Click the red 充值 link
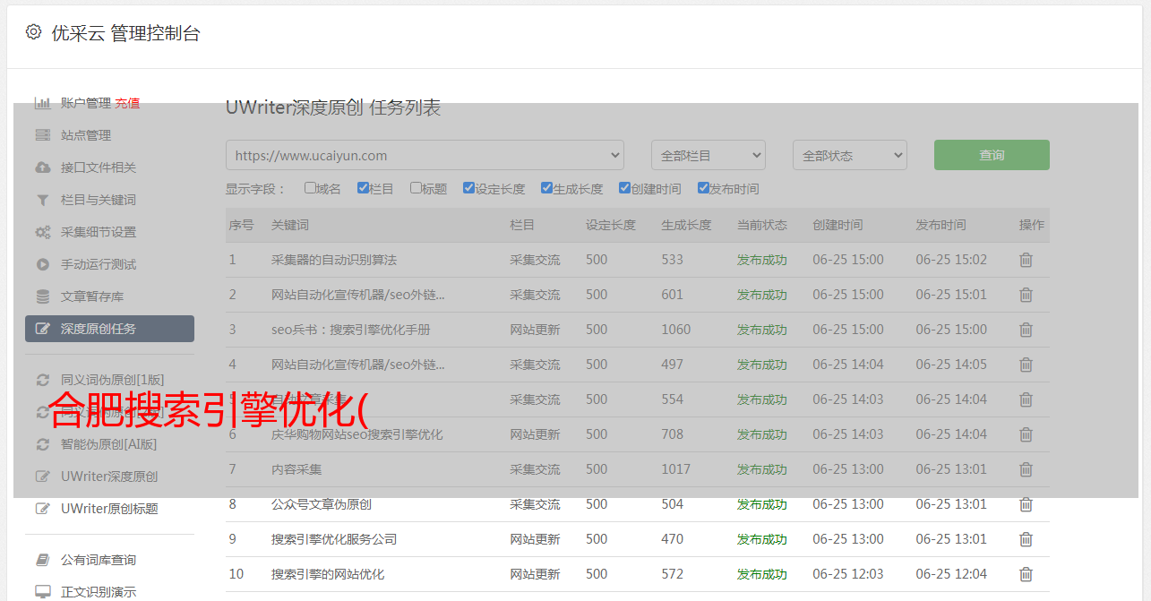Screen dimensions: 1151x601 pos(127,103)
